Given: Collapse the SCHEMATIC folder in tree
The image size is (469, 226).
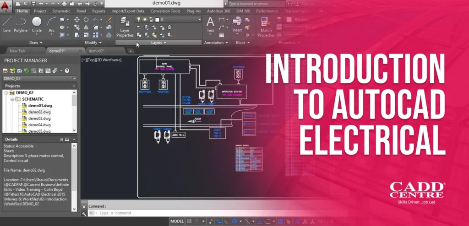Looking at the screenshot, I should pos(12,99).
